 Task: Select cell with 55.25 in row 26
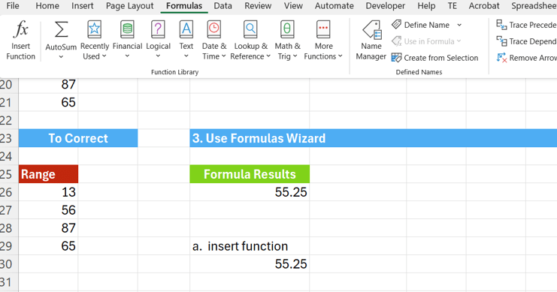click(250, 192)
